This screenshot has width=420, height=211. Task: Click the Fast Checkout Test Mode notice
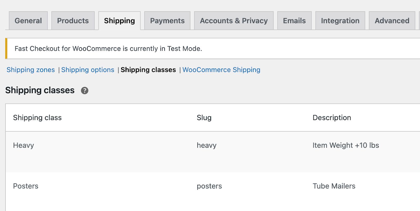tap(108, 49)
